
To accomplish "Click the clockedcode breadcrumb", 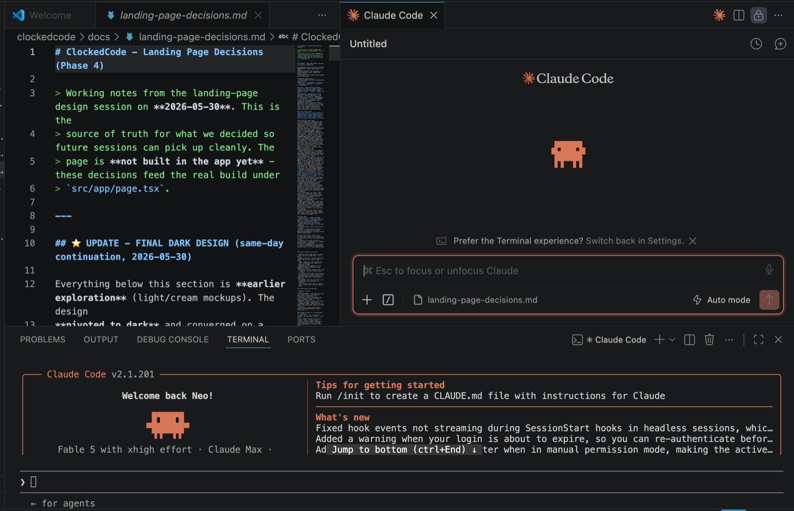I will coord(46,37).
